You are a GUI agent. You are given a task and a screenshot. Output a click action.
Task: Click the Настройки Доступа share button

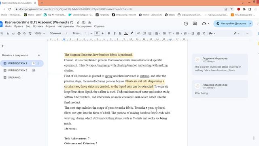tap(231, 24)
